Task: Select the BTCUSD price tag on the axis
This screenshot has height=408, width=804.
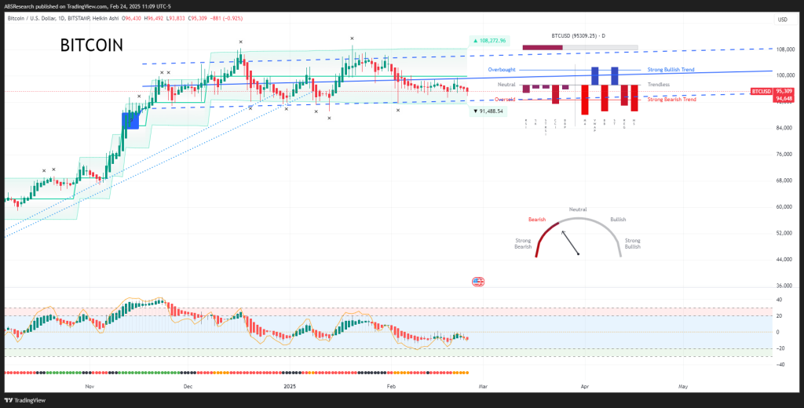Action: pos(762,91)
